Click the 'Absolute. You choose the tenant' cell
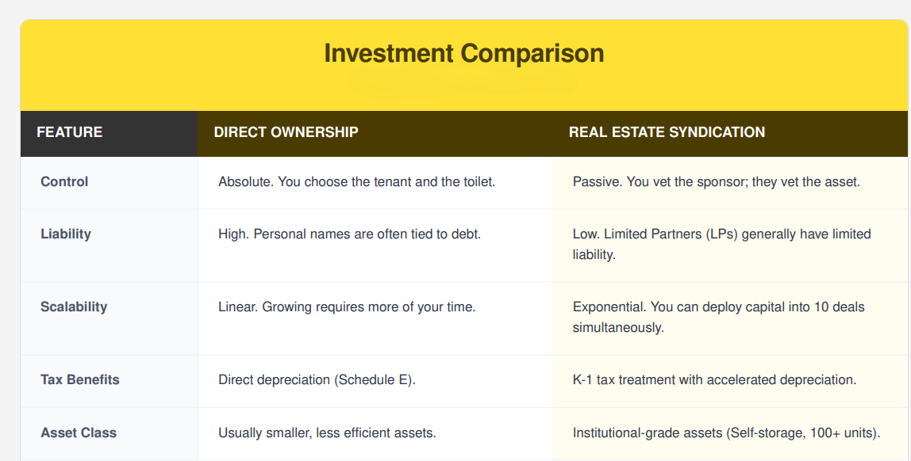 tap(375, 183)
